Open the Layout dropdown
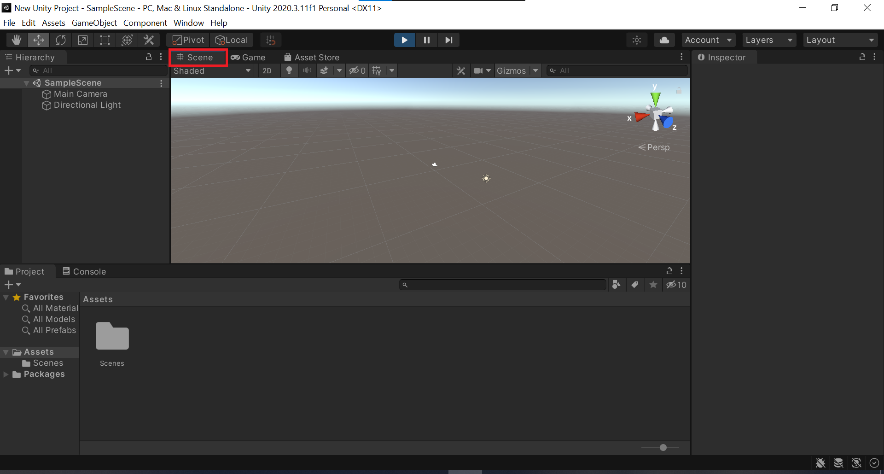 coord(840,40)
